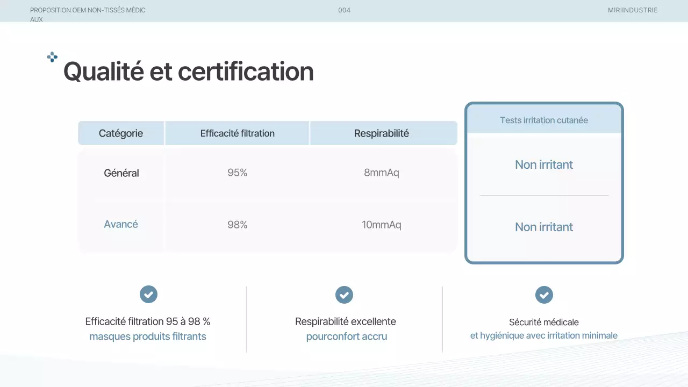Click the Tests irritation cutanée header

(x=543, y=120)
